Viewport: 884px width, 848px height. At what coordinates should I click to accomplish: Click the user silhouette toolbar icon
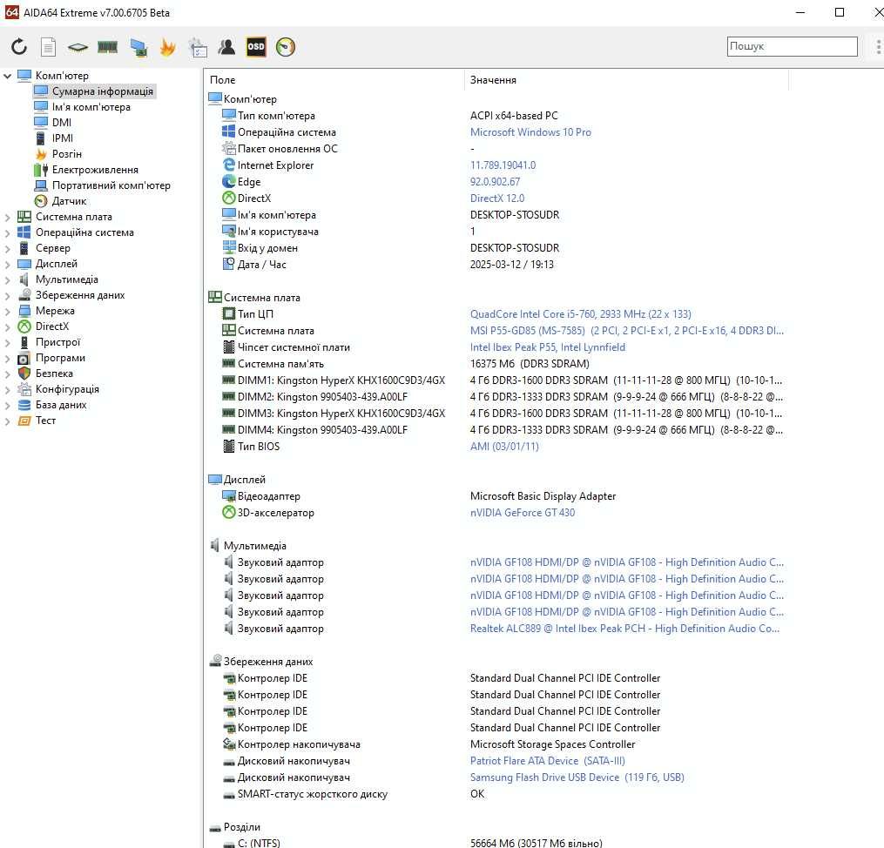226,47
